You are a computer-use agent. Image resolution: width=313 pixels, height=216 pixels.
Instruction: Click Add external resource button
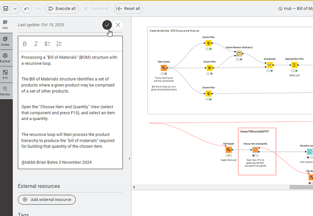click(x=47, y=200)
